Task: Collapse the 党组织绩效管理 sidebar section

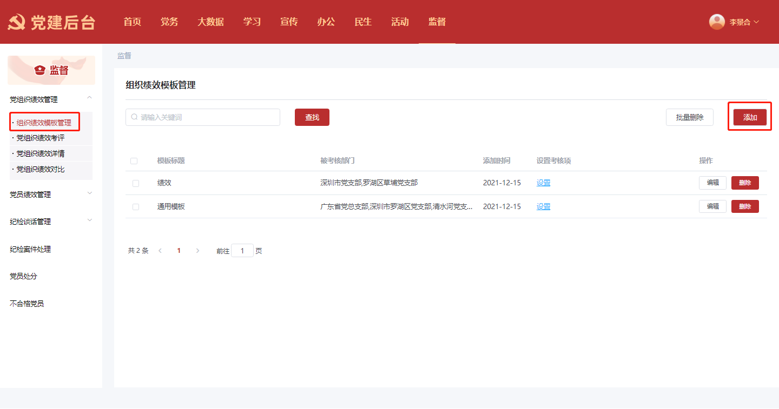Action: tap(90, 98)
